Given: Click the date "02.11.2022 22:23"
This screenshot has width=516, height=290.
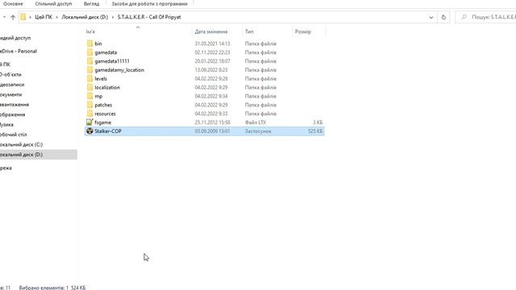Looking at the screenshot, I should pos(212,52).
